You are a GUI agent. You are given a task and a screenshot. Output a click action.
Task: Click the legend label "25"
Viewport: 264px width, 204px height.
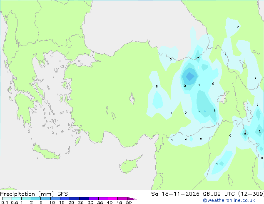pos(81,202)
